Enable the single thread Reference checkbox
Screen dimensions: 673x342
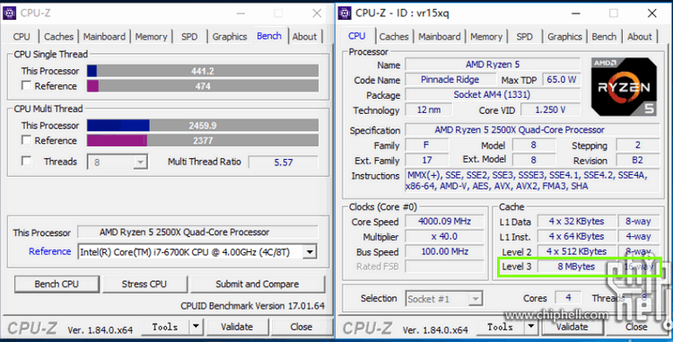[x=26, y=86]
